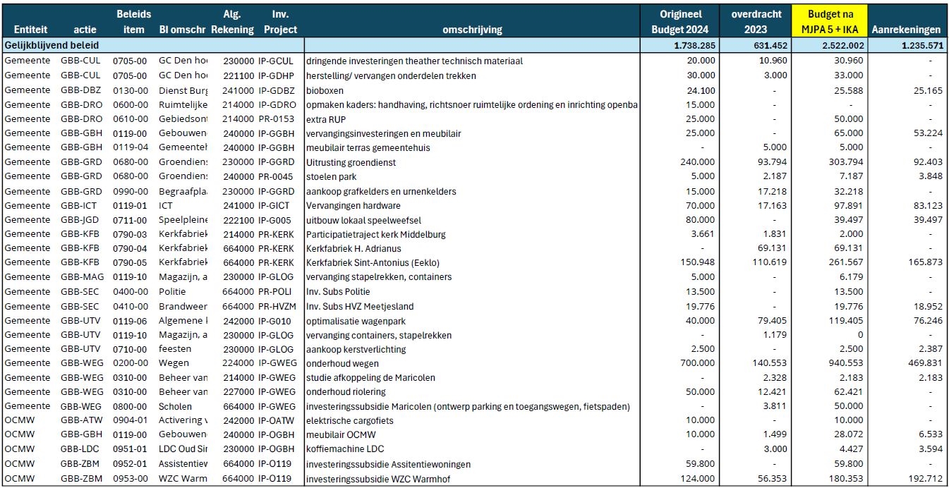Viewport: 949px width, 488px height.
Task: Select the "aankoop kerstverlichting" cell
Action: (356, 349)
